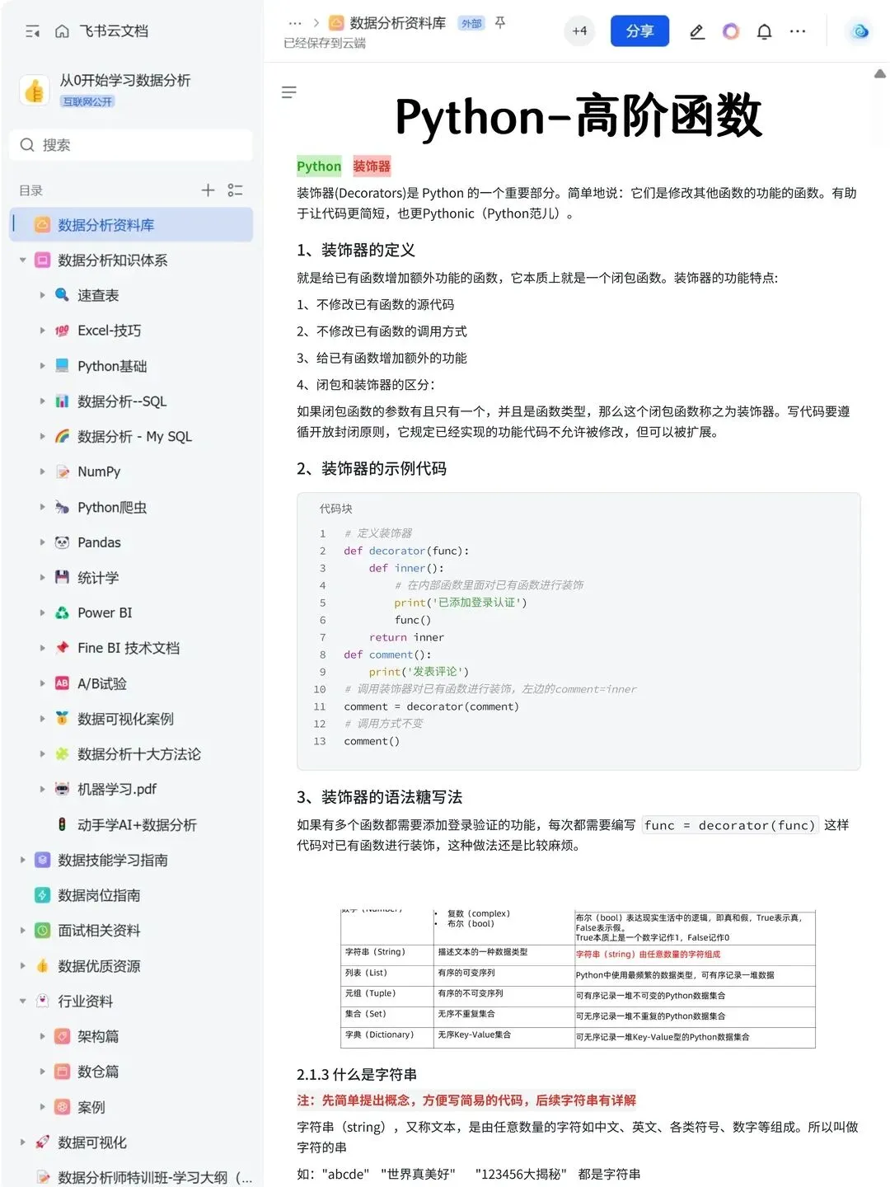Viewport: 890px width, 1187px height.
Task: Open the 速查表 magnifier icon page
Action: (62, 295)
